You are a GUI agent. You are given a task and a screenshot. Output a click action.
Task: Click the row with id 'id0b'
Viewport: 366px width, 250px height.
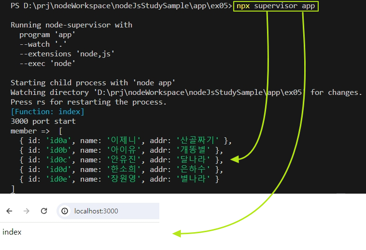tap(121, 150)
